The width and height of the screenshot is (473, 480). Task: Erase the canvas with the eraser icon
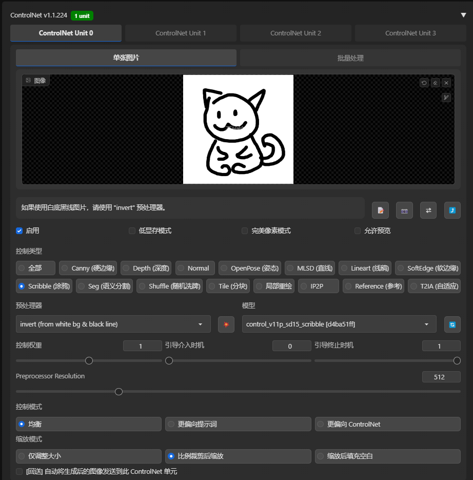coord(435,83)
